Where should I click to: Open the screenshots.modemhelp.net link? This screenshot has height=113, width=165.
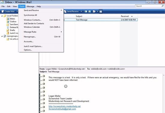coord(64,106)
